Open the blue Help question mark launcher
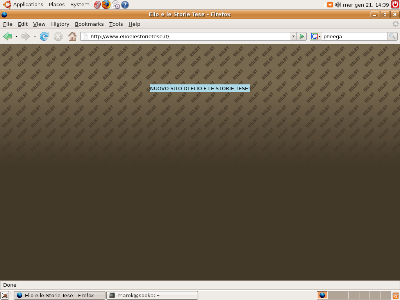The image size is (400, 300). pos(125,5)
